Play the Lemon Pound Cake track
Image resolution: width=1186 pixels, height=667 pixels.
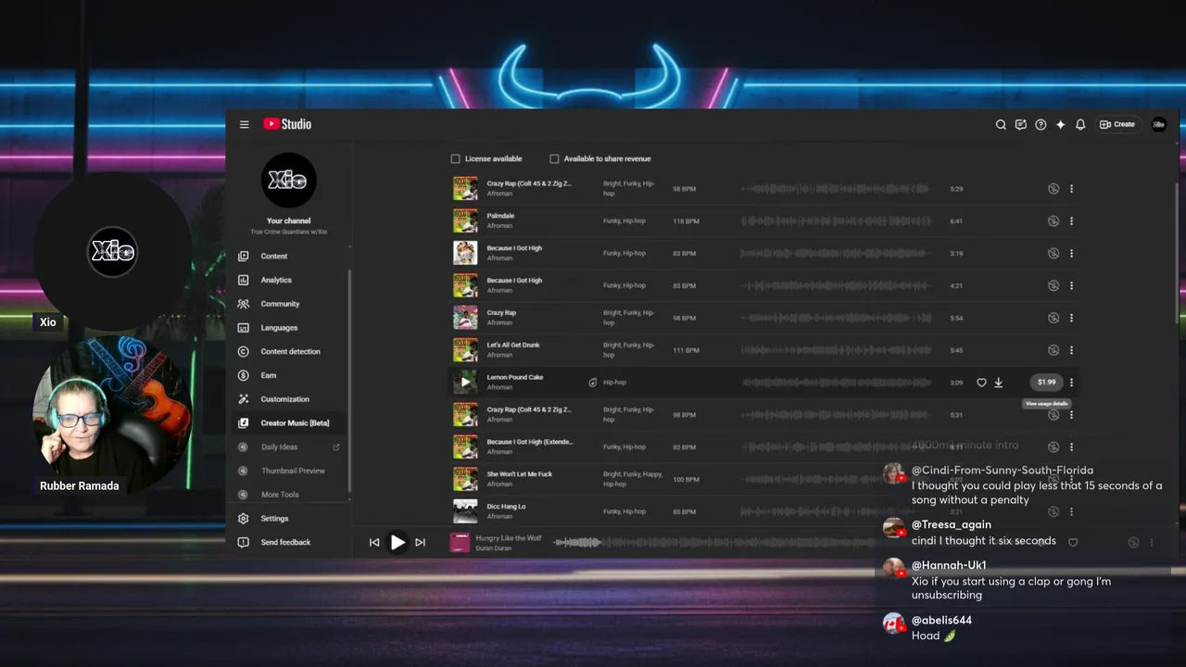[x=465, y=382]
